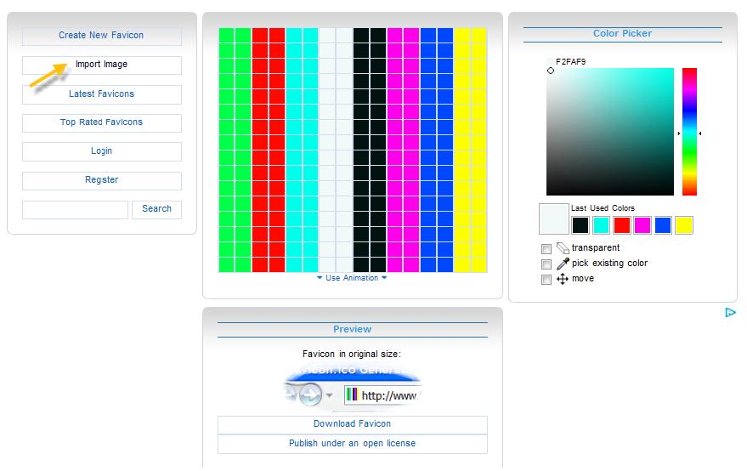Click a red column pixel in canvas
The width and height of the screenshot is (747, 471).
[269, 150]
